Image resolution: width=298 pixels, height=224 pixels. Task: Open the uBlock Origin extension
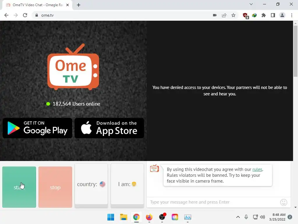[246, 15]
